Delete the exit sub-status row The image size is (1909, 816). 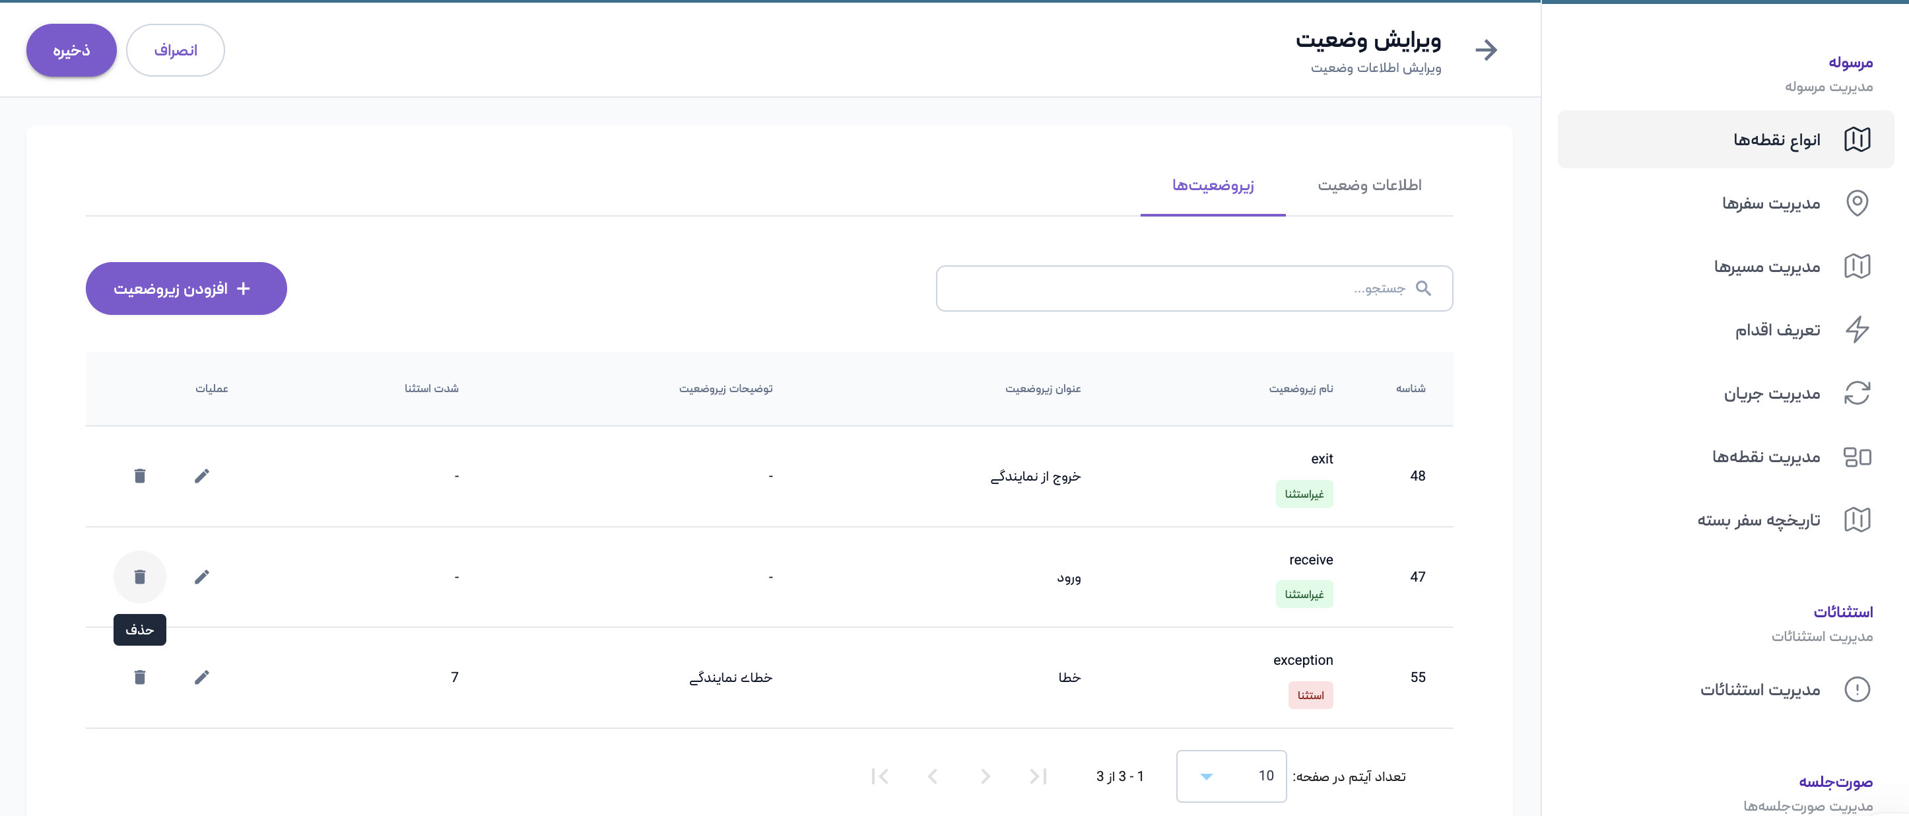click(x=139, y=476)
